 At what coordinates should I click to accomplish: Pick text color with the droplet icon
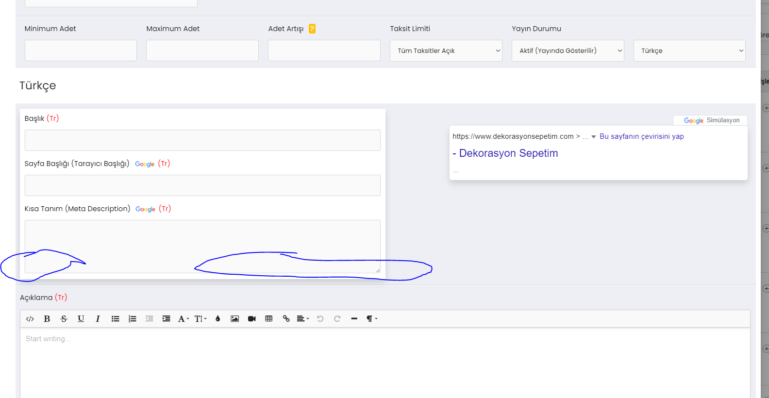(218, 319)
